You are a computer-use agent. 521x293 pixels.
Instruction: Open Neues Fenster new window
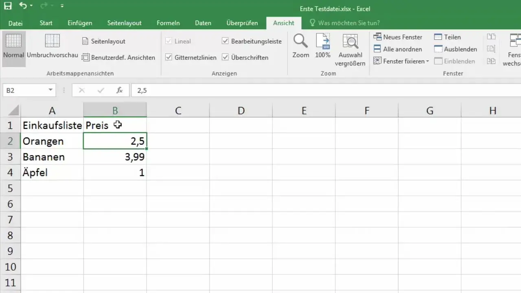398,37
